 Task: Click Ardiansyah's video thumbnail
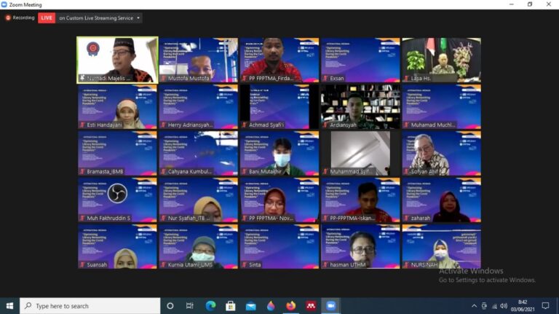tap(360, 106)
